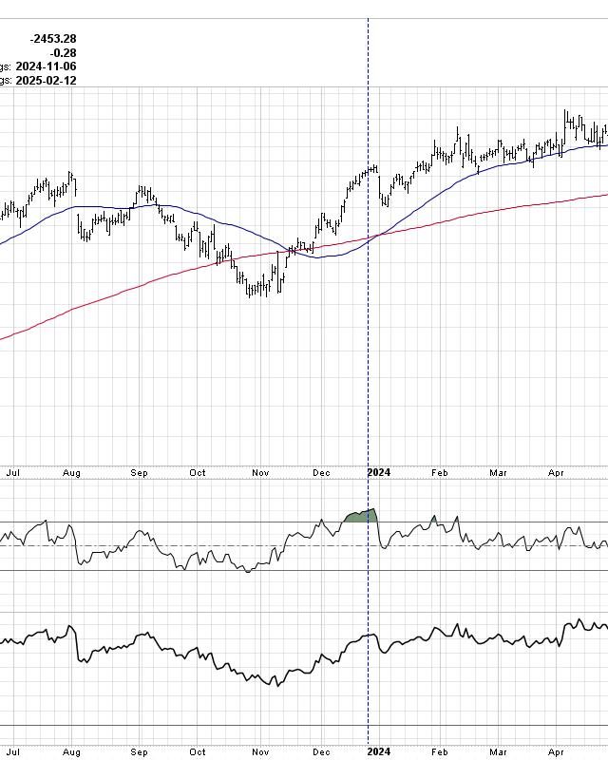Click the Mar label on the bottom-most axis
Screen dimensions: 608x760
point(499,751)
